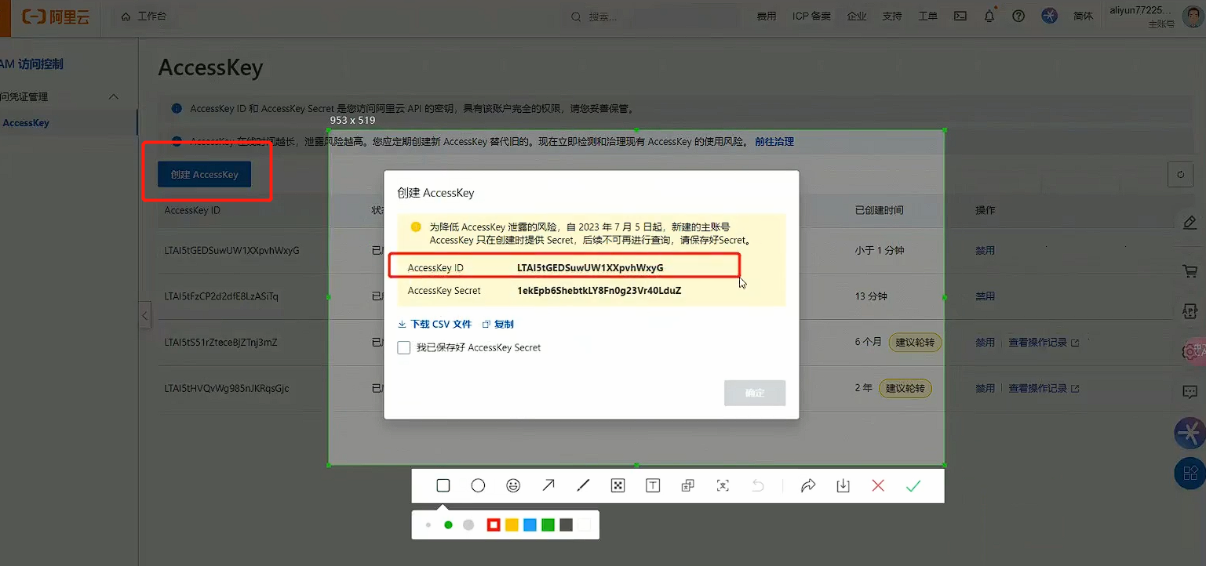This screenshot has height=566, width=1206.
Task: Pick the yellow color swatch
Action: (512, 525)
